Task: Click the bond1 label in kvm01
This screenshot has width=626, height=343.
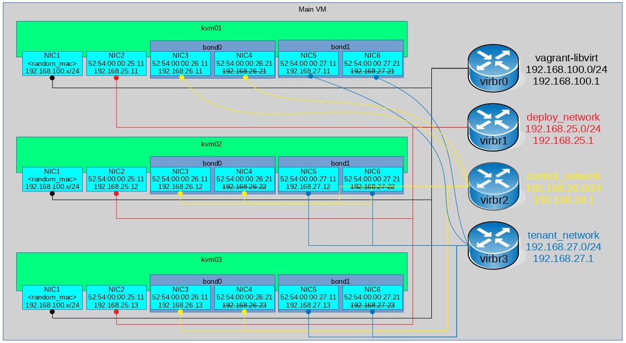Action: point(341,46)
